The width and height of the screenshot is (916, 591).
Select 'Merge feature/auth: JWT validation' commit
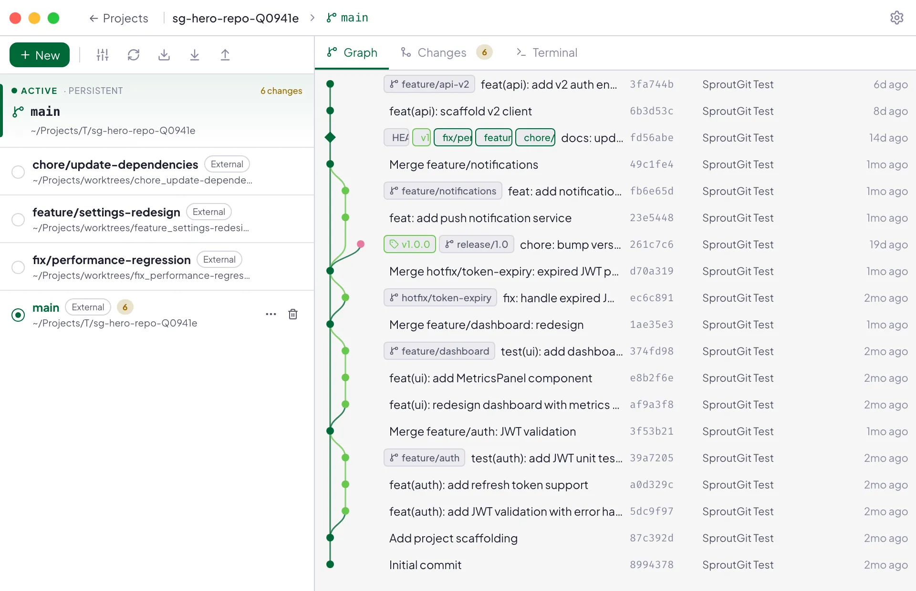point(615,431)
